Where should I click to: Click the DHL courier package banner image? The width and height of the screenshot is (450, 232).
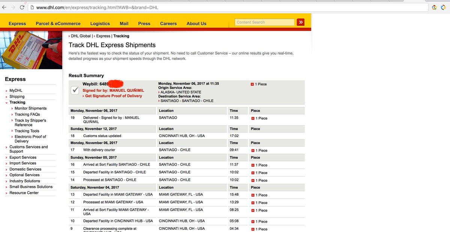click(31, 50)
